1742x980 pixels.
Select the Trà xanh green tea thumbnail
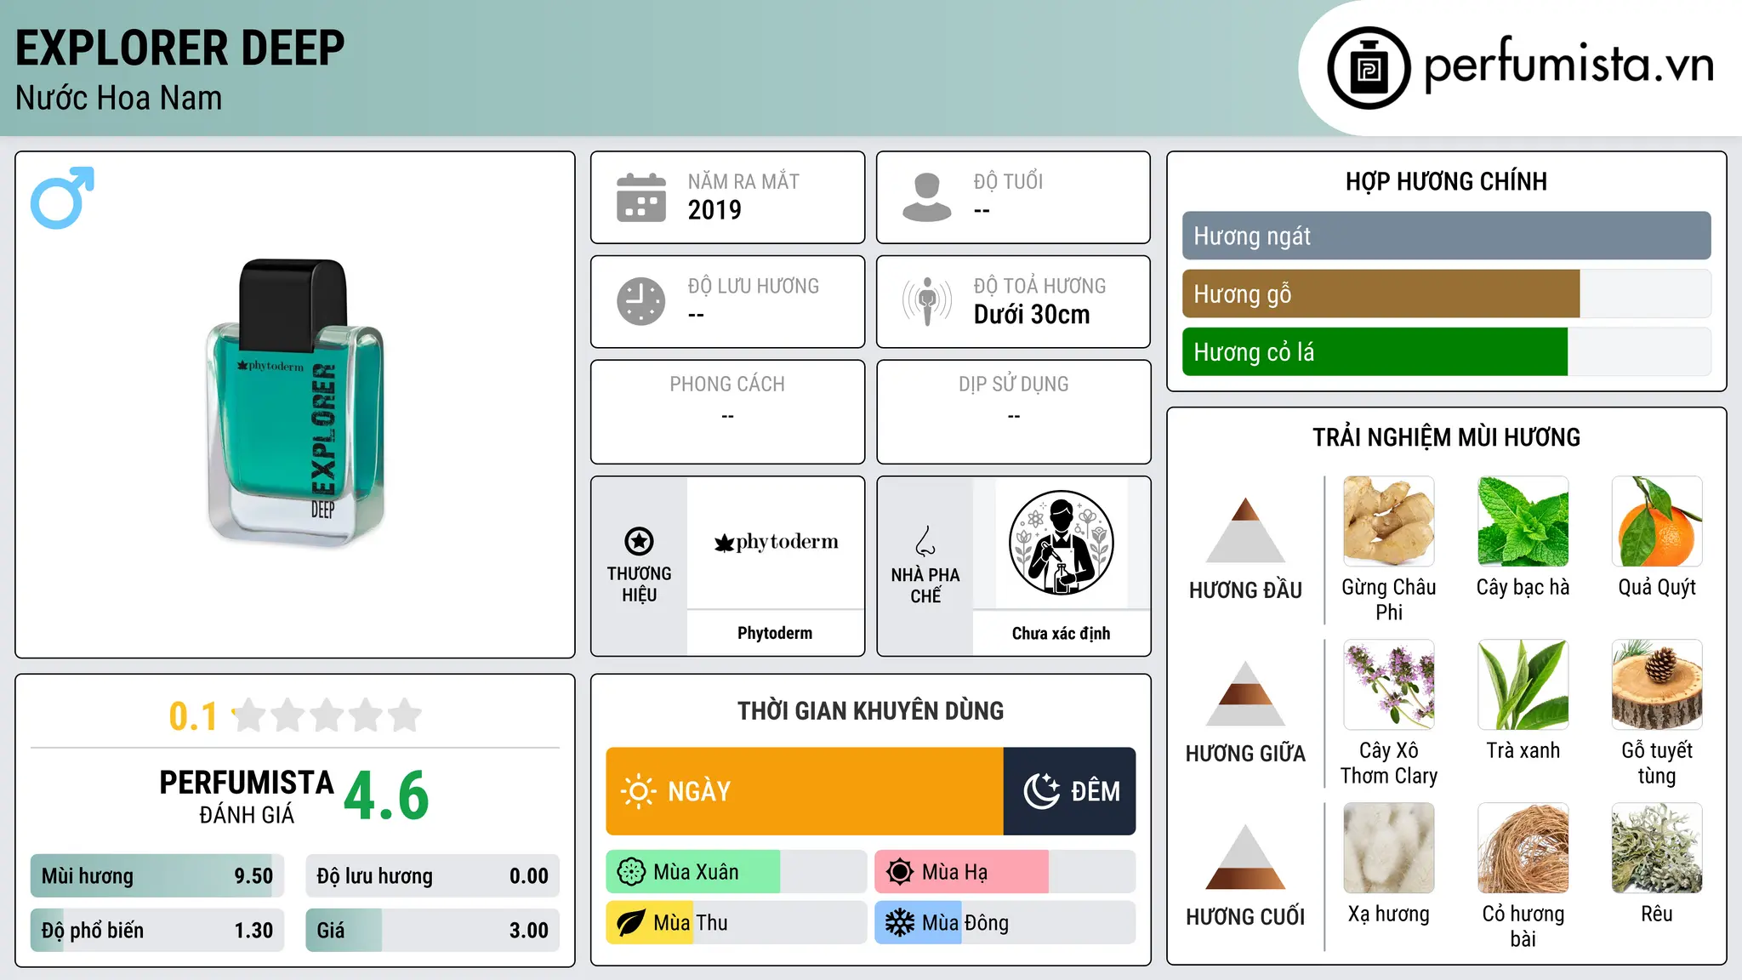[x=1523, y=685]
